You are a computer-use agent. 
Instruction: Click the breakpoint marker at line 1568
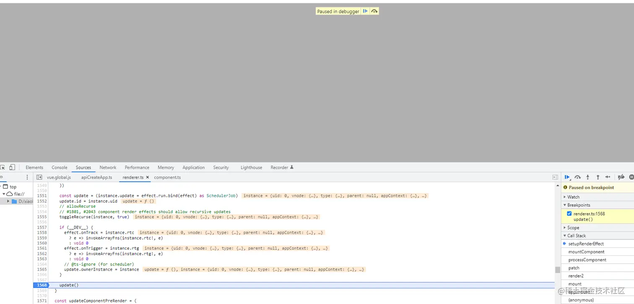41,285
